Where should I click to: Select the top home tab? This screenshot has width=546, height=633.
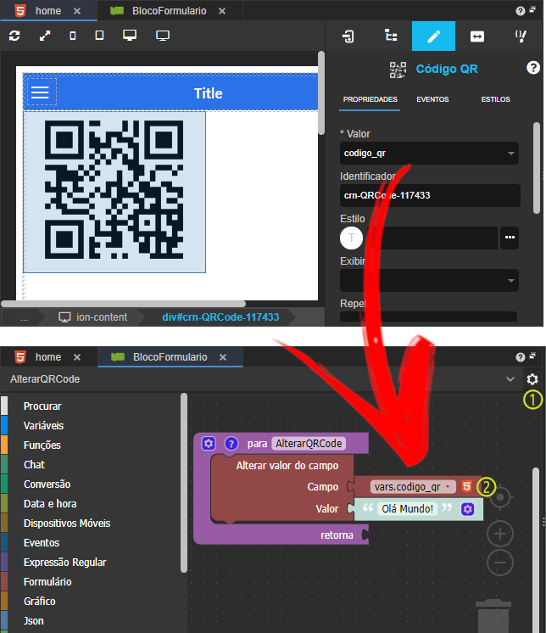point(48,11)
